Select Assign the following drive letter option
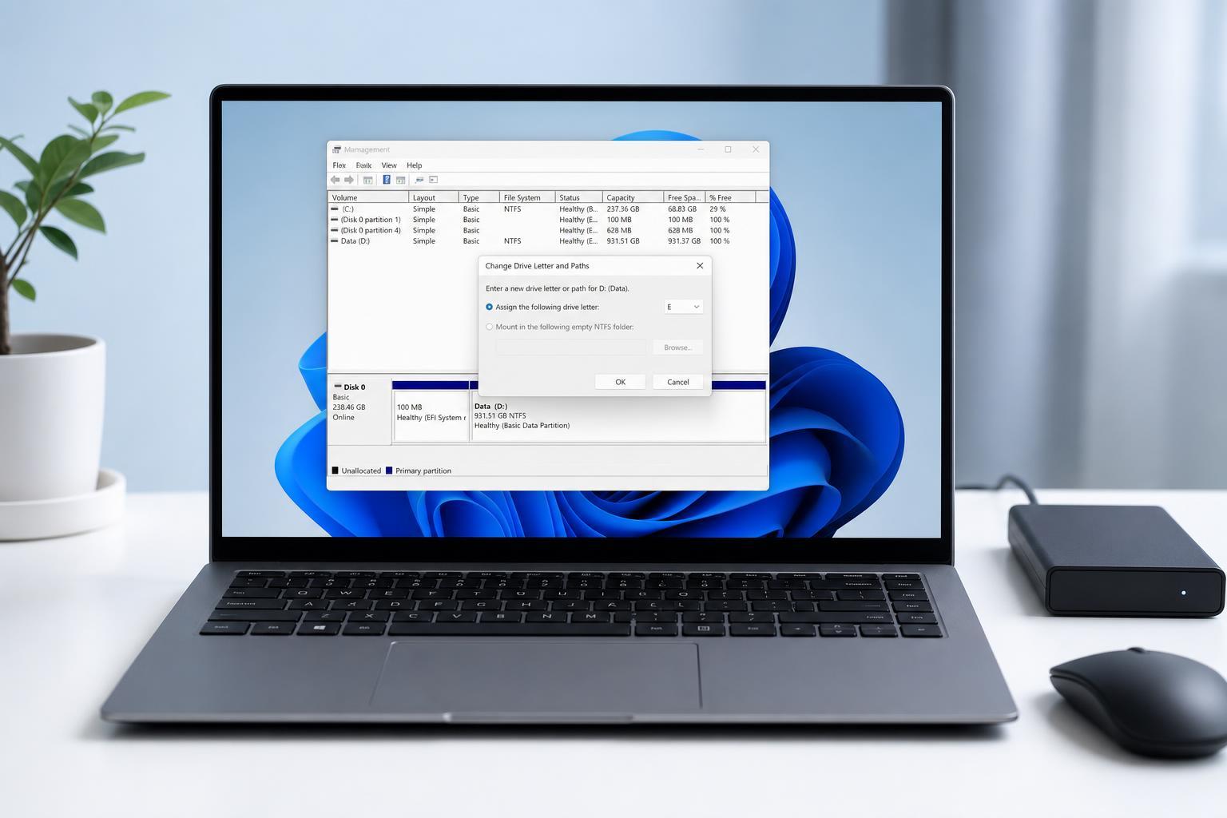 tap(489, 307)
